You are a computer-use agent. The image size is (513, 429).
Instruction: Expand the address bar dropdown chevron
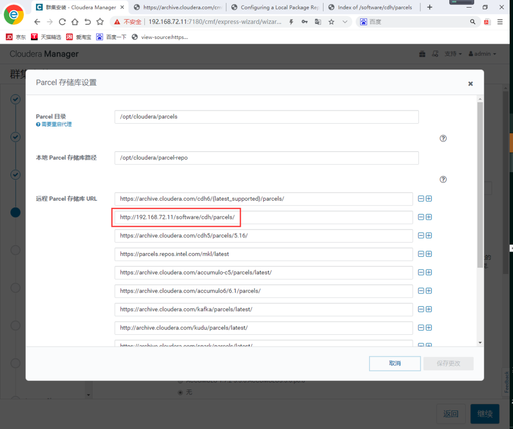point(345,22)
